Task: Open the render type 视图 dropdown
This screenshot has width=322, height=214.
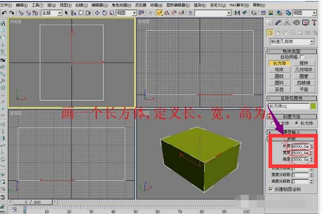Action: pos(304,13)
